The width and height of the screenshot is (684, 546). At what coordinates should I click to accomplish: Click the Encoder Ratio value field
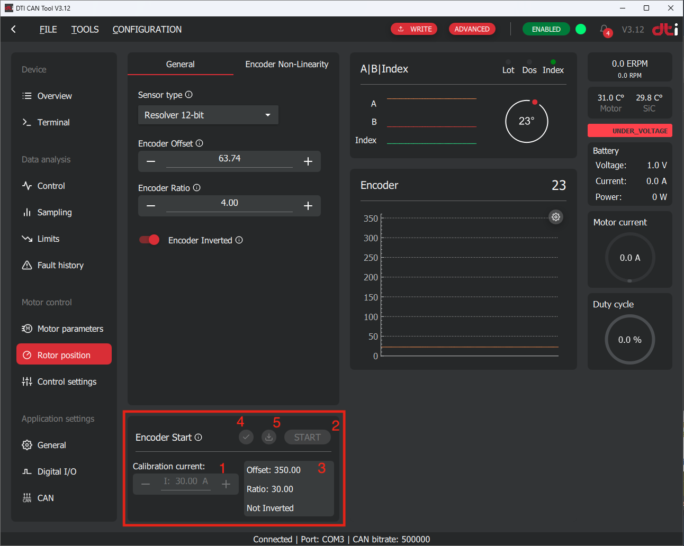point(229,204)
